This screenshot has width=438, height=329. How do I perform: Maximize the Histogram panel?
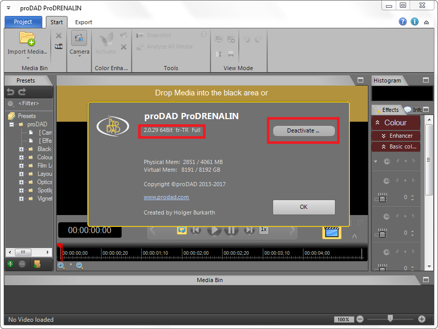pyautogui.click(x=426, y=80)
